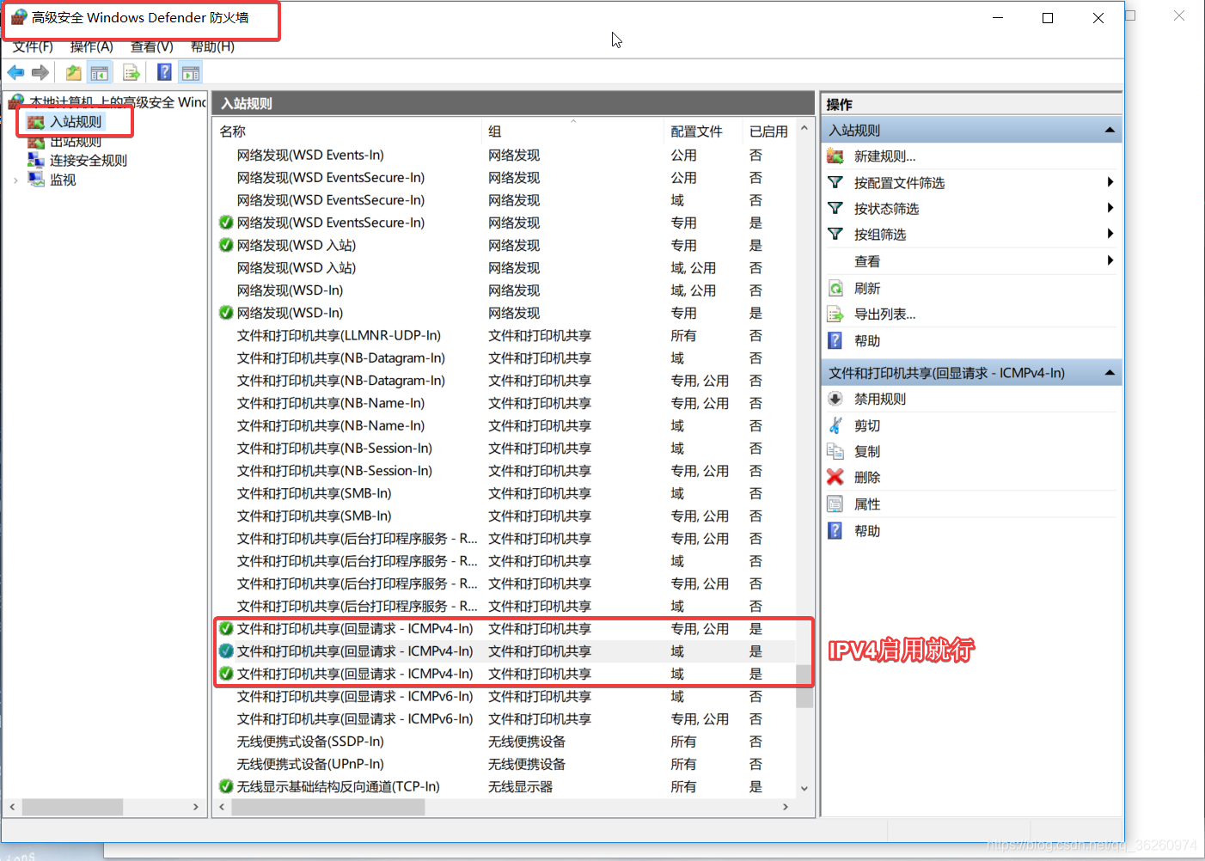Open 按配置文件筛选 submenu arrow
The image size is (1205, 861).
1110,182
